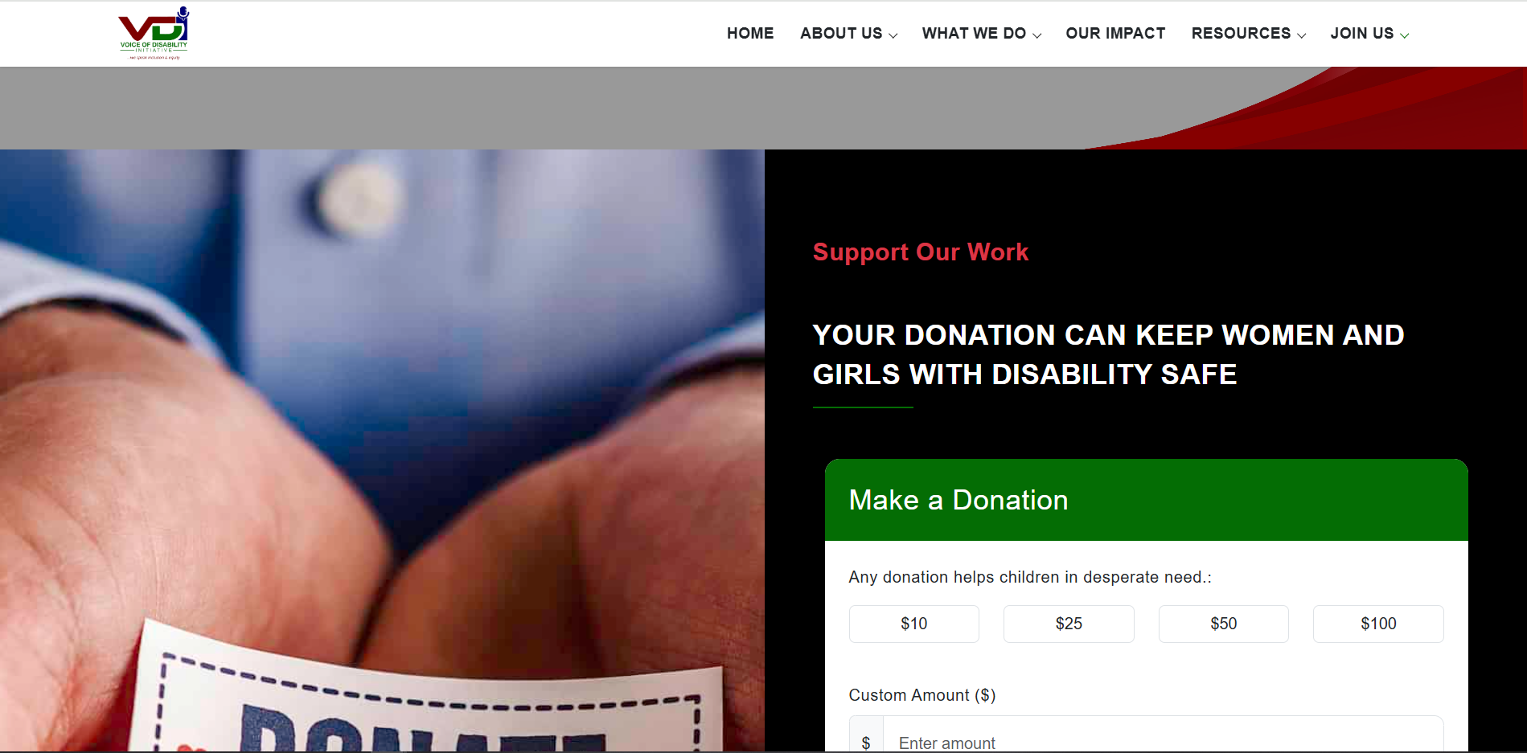Expand the chevron beside ABOUT US
1527x753 pixels.
tap(893, 35)
